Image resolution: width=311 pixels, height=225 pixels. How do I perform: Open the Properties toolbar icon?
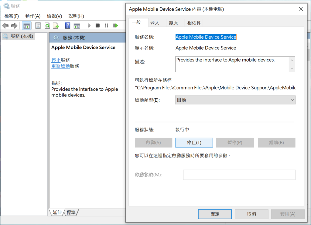(x=38, y=26)
